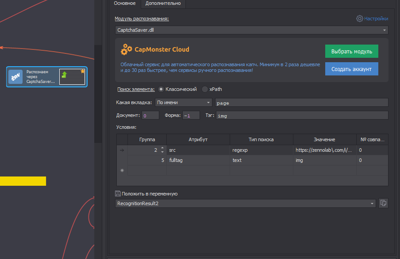This screenshot has height=259, width=400.
Task: Click the Значение column header
Action: coord(324,139)
